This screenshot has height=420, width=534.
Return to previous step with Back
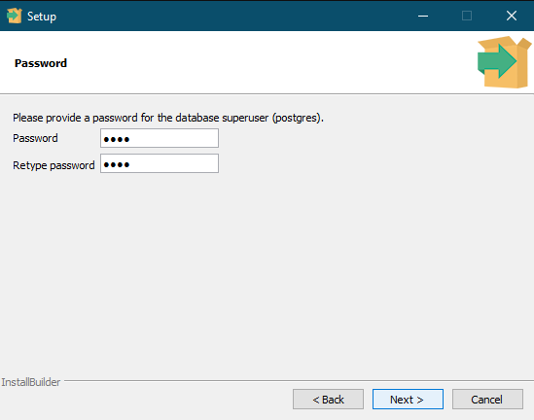coord(328,400)
